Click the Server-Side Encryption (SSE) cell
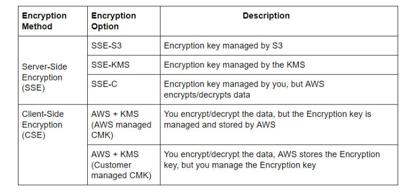The image size is (407, 195). [53, 70]
